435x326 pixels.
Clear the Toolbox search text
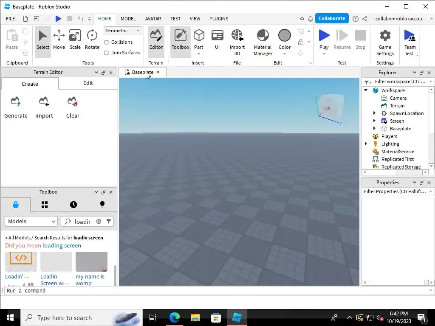pos(99,221)
